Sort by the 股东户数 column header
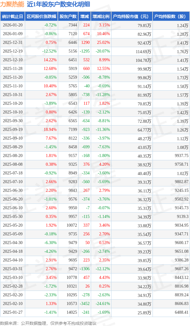190x326 pixels. click(x=68, y=17)
